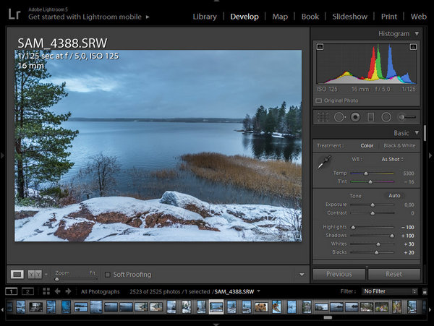Select the Adjustment Brush tool
This screenshot has height=326, width=434.
click(407, 116)
